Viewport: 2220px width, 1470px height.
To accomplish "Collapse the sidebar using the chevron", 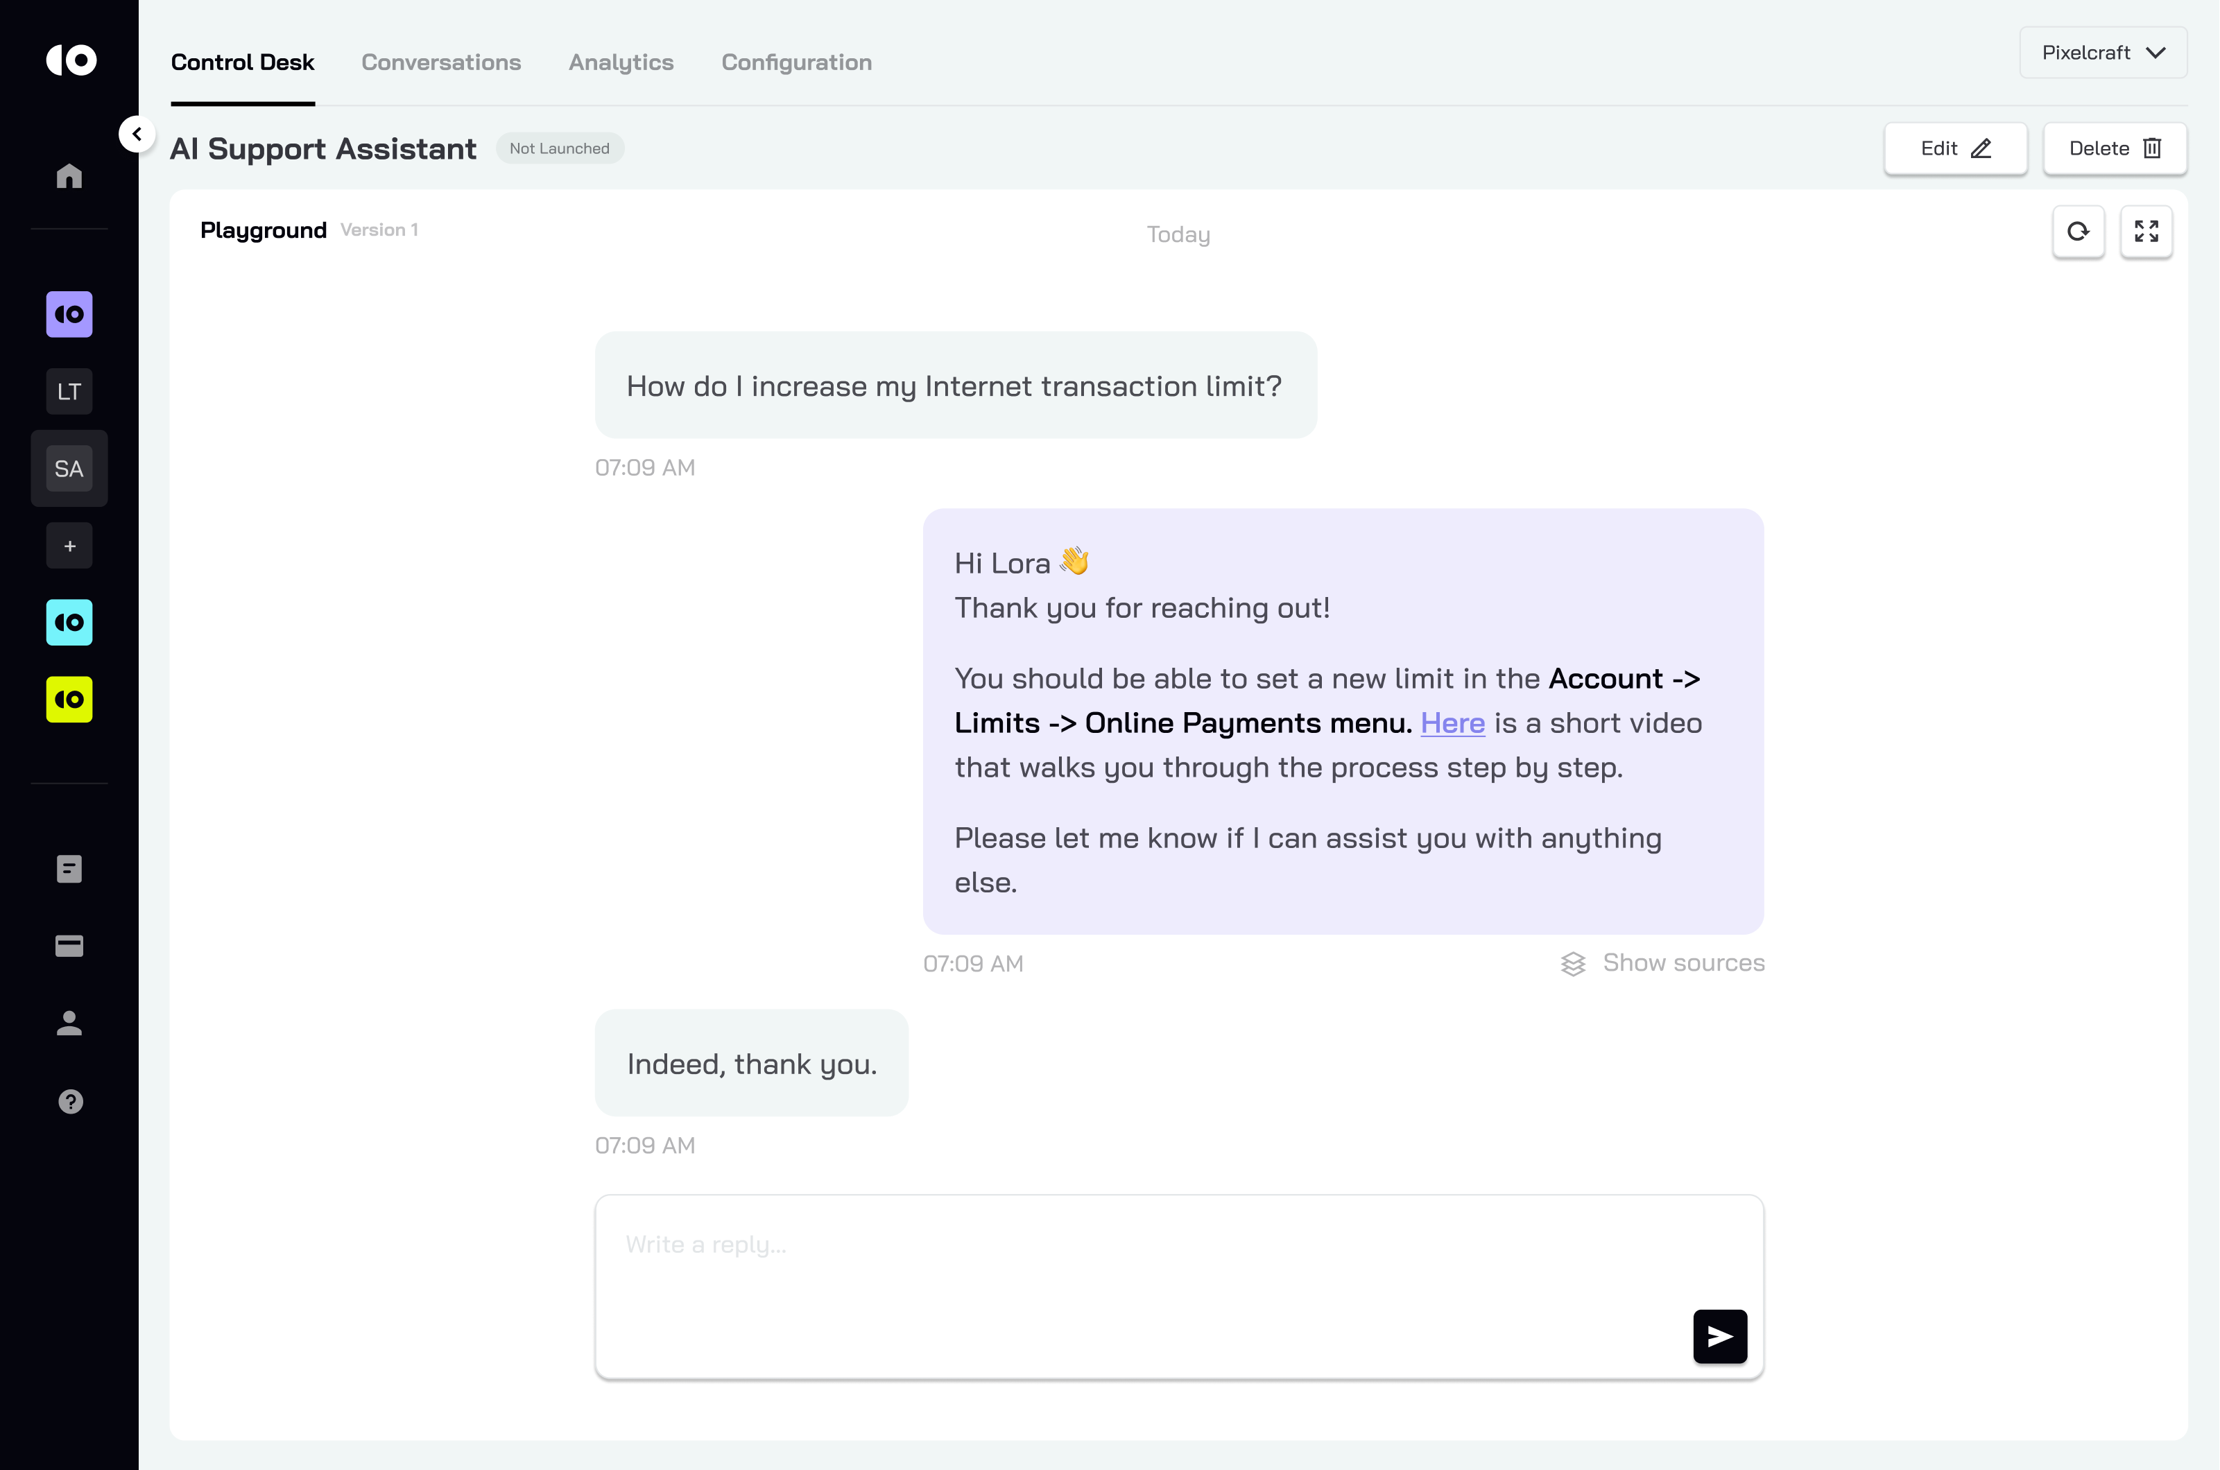I will (x=137, y=133).
